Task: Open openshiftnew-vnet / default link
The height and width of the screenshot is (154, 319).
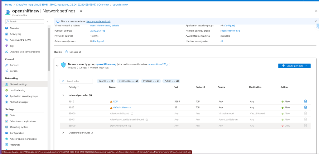Action: click(x=104, y=26)
